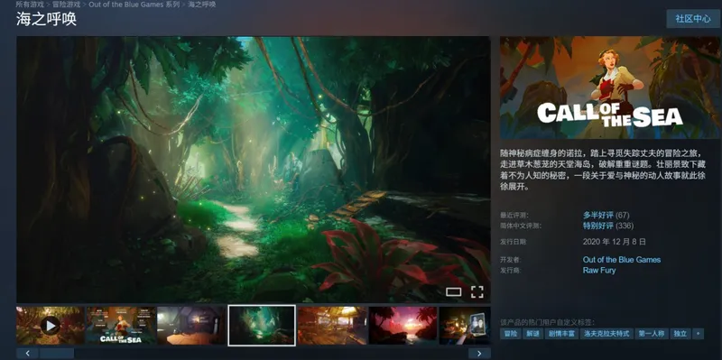Open developer Out of the Blue Games link

pos(622,260)
